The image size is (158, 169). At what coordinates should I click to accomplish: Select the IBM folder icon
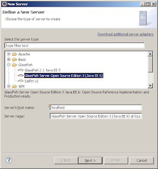[x=14, y=86]
